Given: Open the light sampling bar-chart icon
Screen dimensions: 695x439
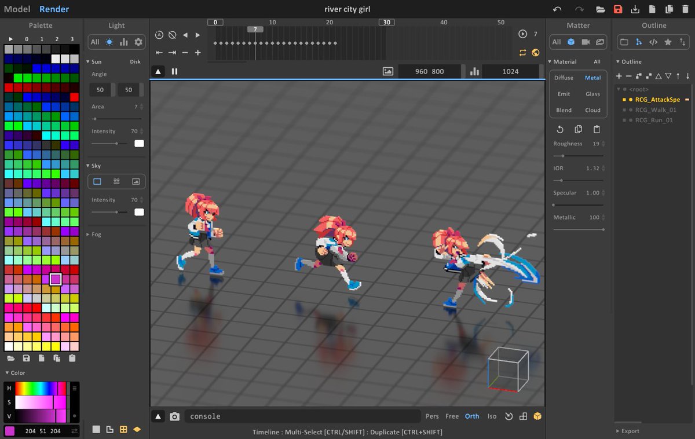Looking at the screenshot, I should tap(124, 42).
